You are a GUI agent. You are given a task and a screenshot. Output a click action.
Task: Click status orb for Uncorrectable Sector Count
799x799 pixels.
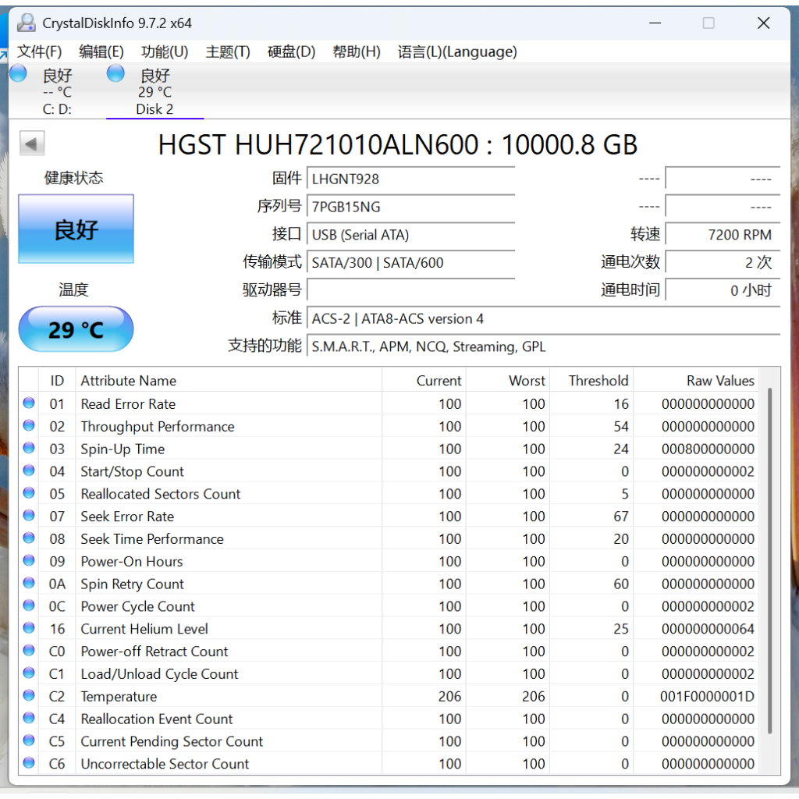click(x=29, y=763)
